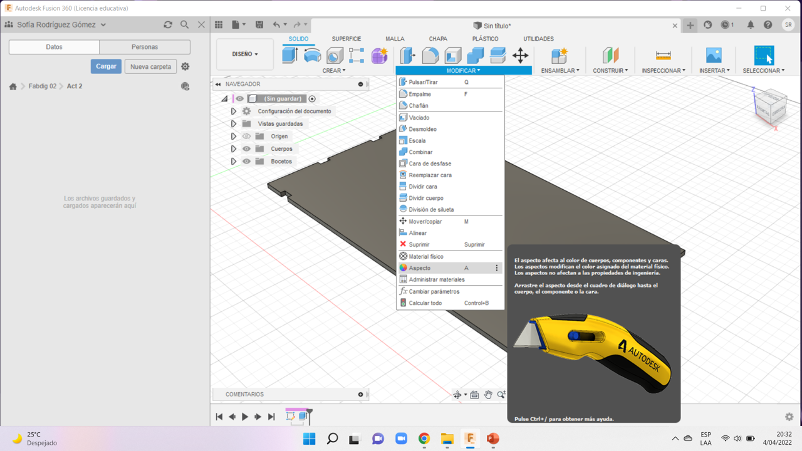The height and width of the screenshot is (451, 802).
Task: Click the Nueva carpeta button
Action: coord(150,66)
